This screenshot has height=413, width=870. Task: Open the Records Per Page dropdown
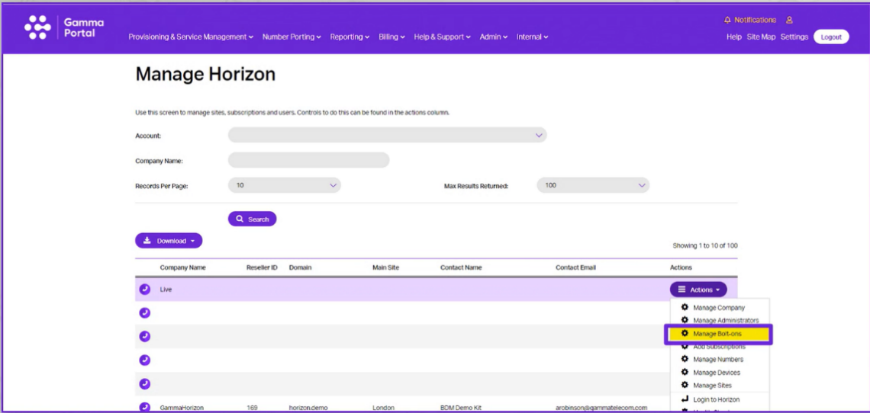point(285,186)
